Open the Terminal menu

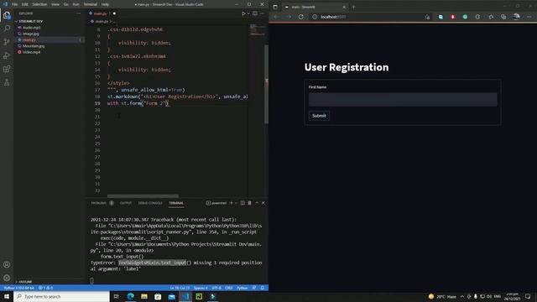tap(91, 4)
